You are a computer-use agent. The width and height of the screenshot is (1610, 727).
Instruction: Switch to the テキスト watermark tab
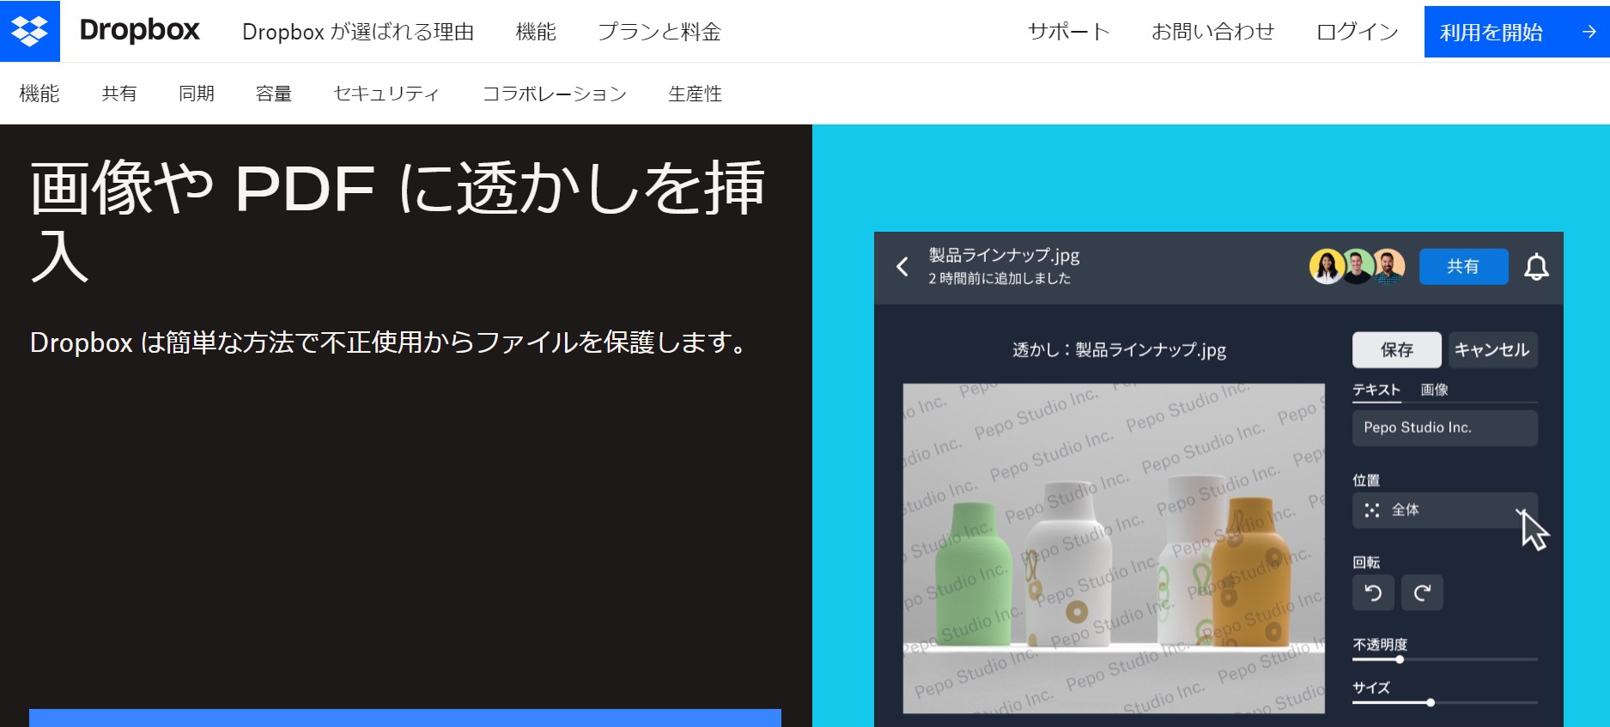pos(1376,390)
